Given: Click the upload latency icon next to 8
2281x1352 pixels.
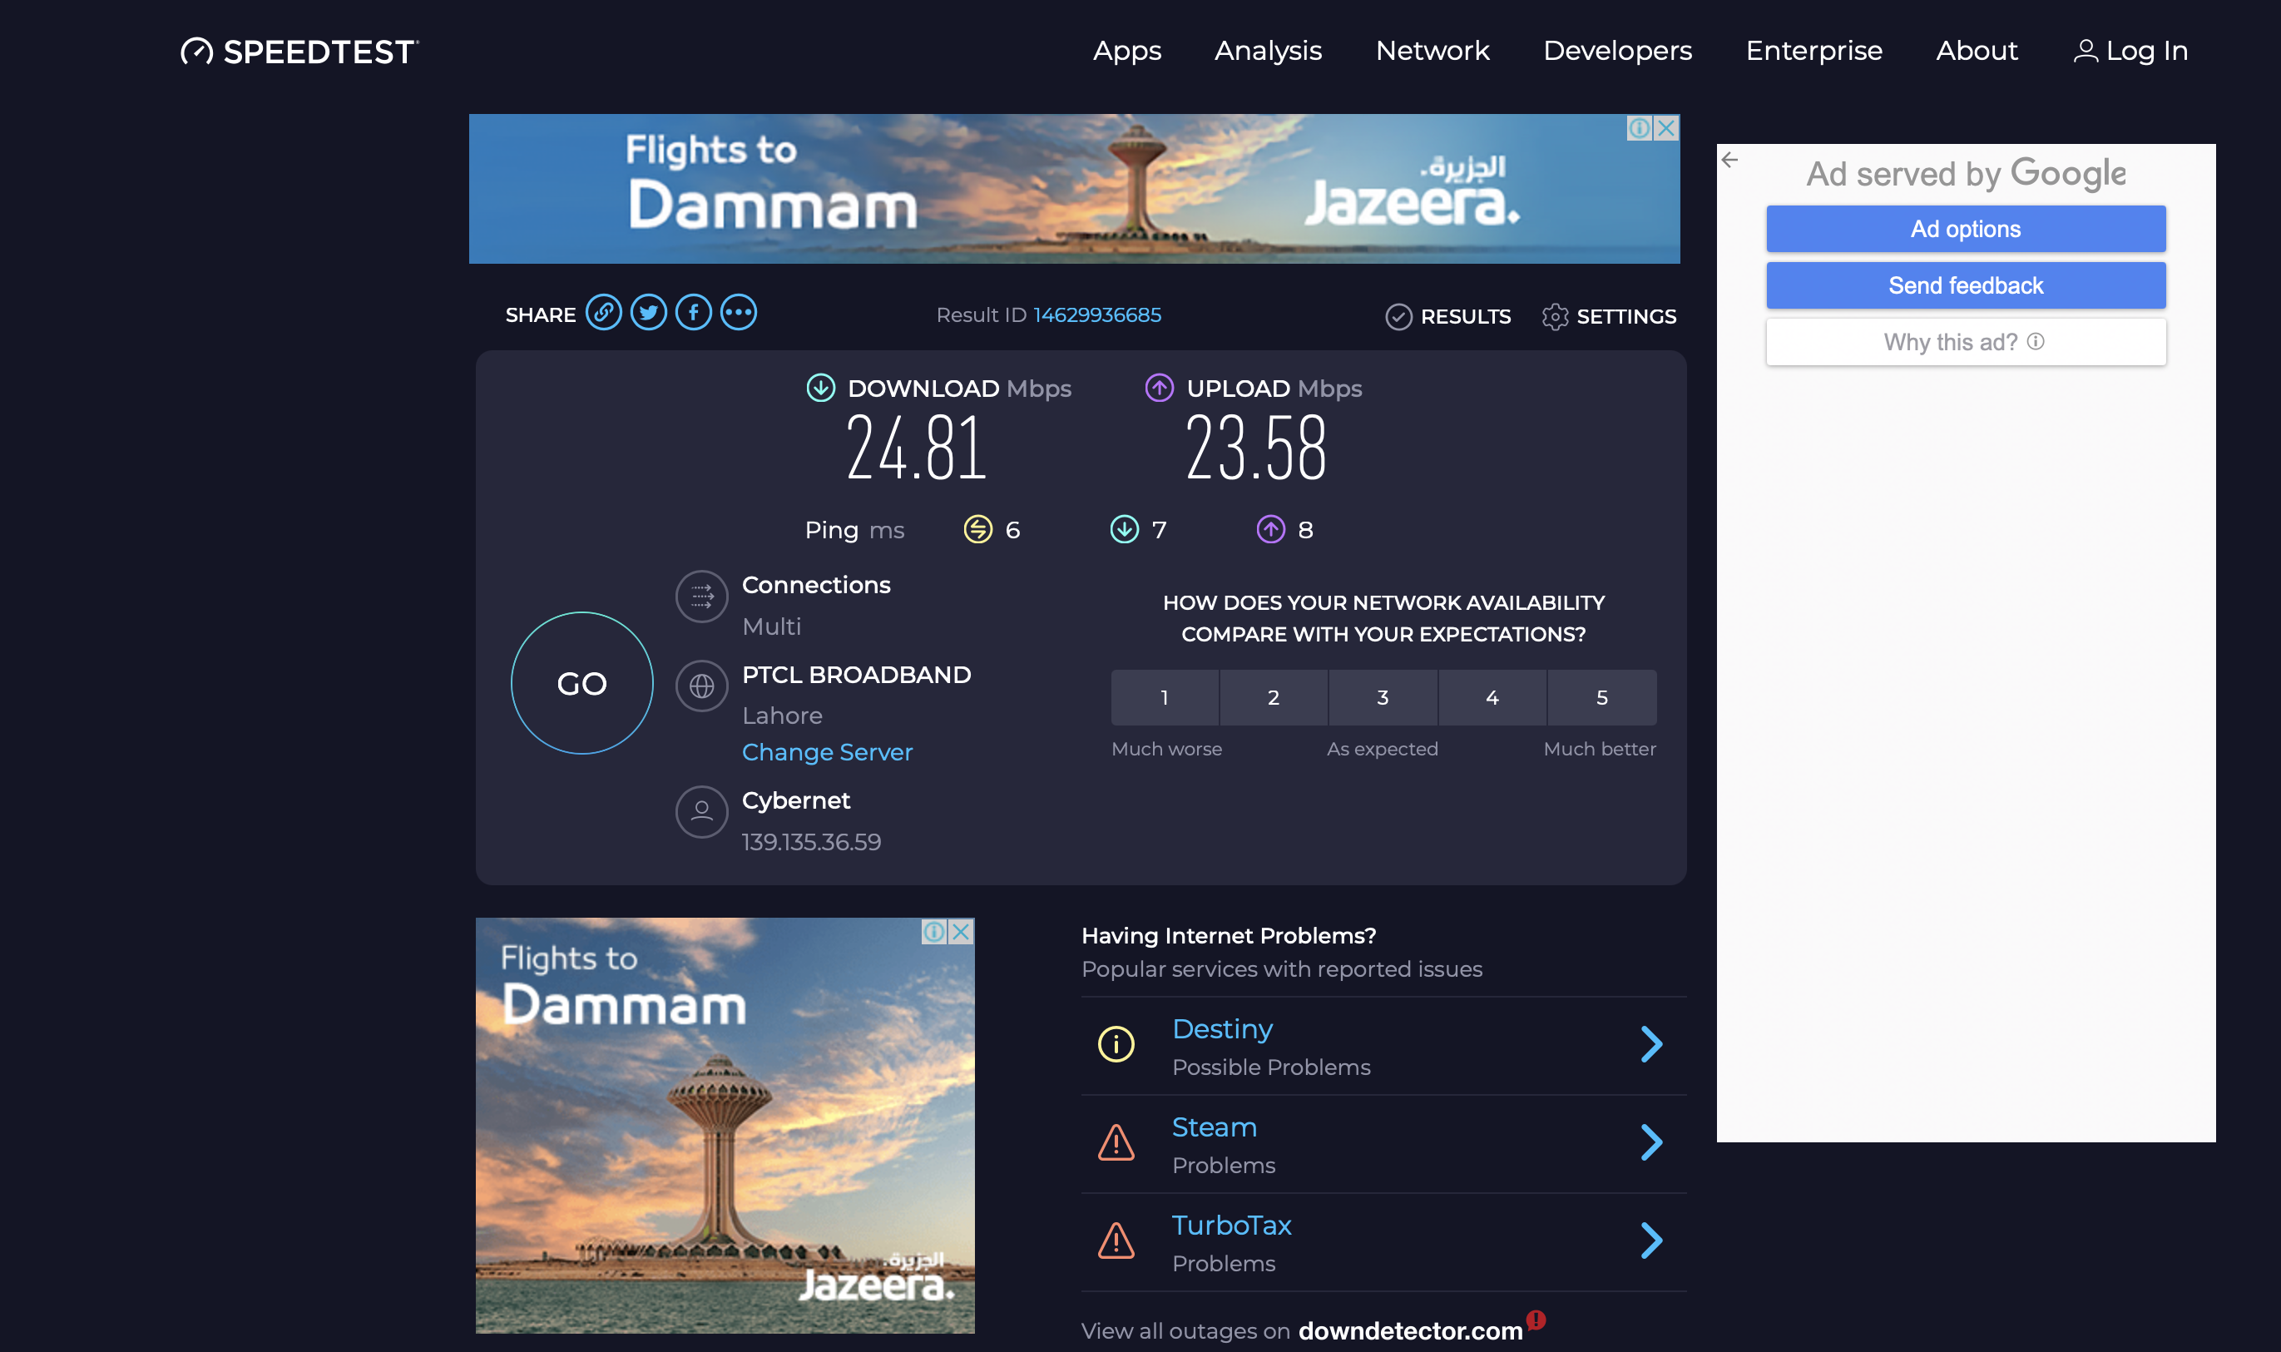Looking at the screenshot, I should (x=1271, y=529).
